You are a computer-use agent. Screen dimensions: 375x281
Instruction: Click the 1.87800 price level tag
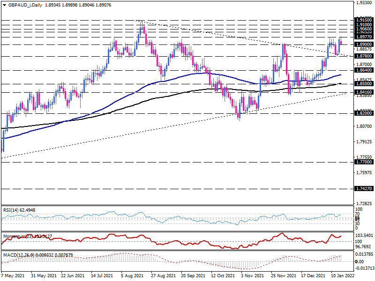pyautogui.click(x=363, y=56)
